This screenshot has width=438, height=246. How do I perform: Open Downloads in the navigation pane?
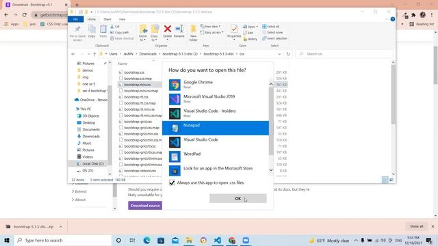tap(91, 137)
